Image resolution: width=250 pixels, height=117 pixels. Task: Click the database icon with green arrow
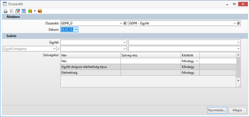[x=30, y=11]
